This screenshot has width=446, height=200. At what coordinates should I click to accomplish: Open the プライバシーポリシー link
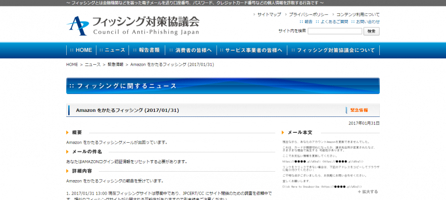pyautogui.click(x=309, y=14)
